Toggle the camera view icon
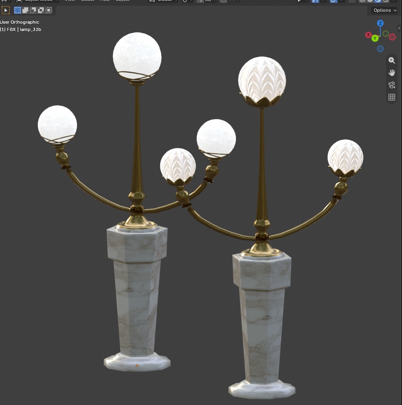402x405 pixels. tap(392, 85)
